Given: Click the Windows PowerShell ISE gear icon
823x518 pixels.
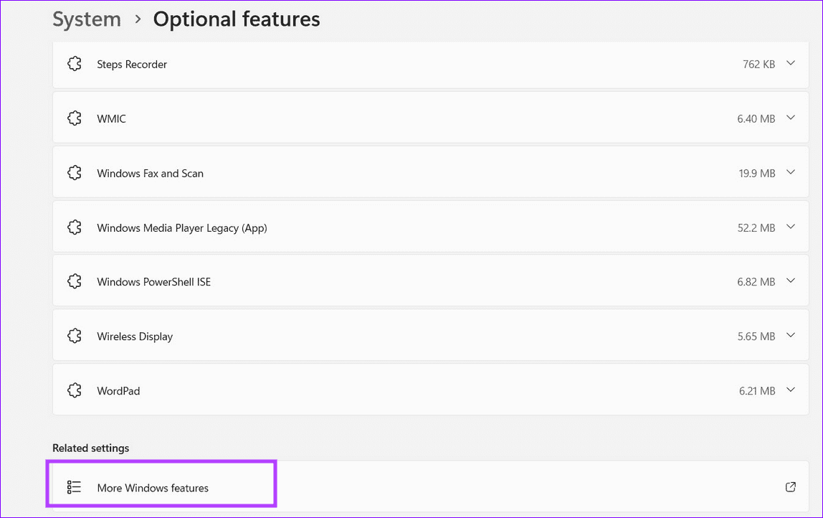Looking at the screenshot, I should [x=75, y=281].
